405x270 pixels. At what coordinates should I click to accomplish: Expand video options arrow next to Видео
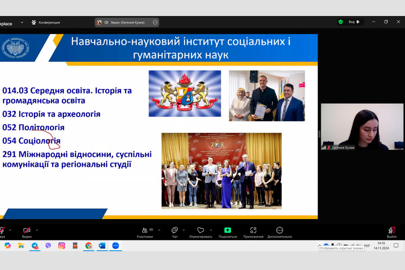pyautogui.click(x=37, y=230)
